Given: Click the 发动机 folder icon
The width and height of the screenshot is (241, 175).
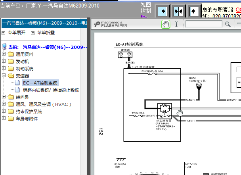Looking at the screenshot, I should point(11,61).
